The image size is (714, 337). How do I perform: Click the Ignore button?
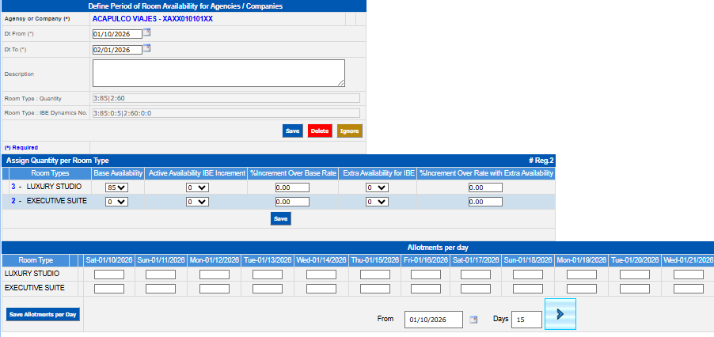click(x=349, y=131)
